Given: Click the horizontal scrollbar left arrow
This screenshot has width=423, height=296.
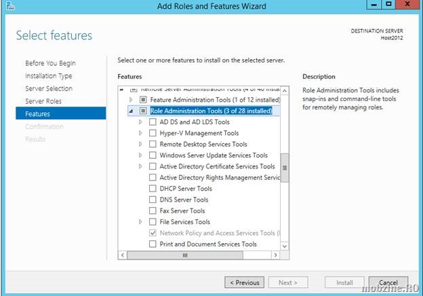Looking at the screenshot, I should pos(123,255).
